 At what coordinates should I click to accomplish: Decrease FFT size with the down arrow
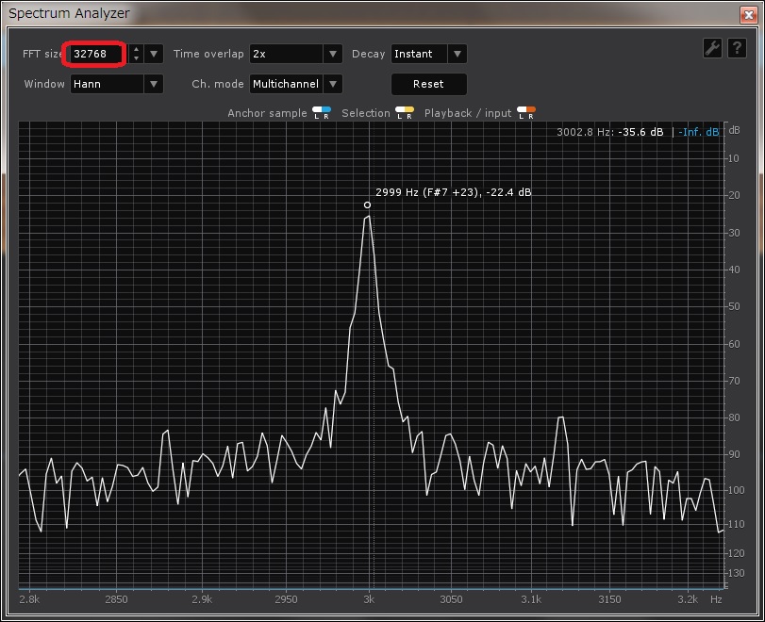pyautogui.click(x=136, y=58)
